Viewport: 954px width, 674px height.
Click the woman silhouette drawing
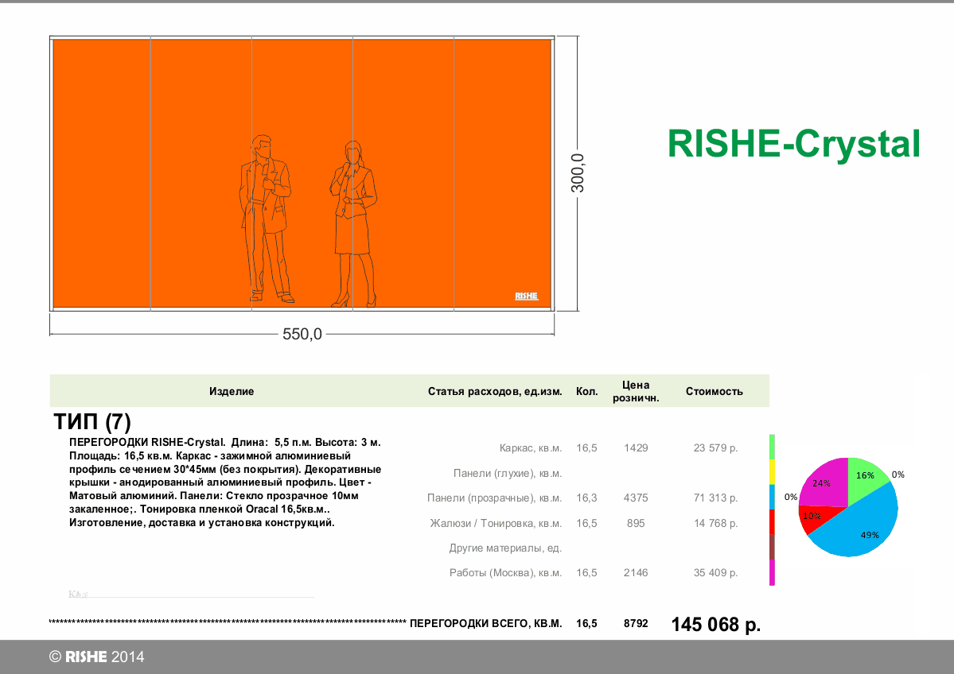pyautogui.click(x=353, y=223)
